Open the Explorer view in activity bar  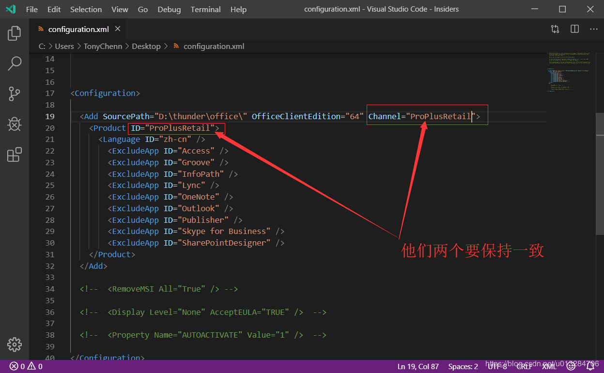[x=15, y=33]
